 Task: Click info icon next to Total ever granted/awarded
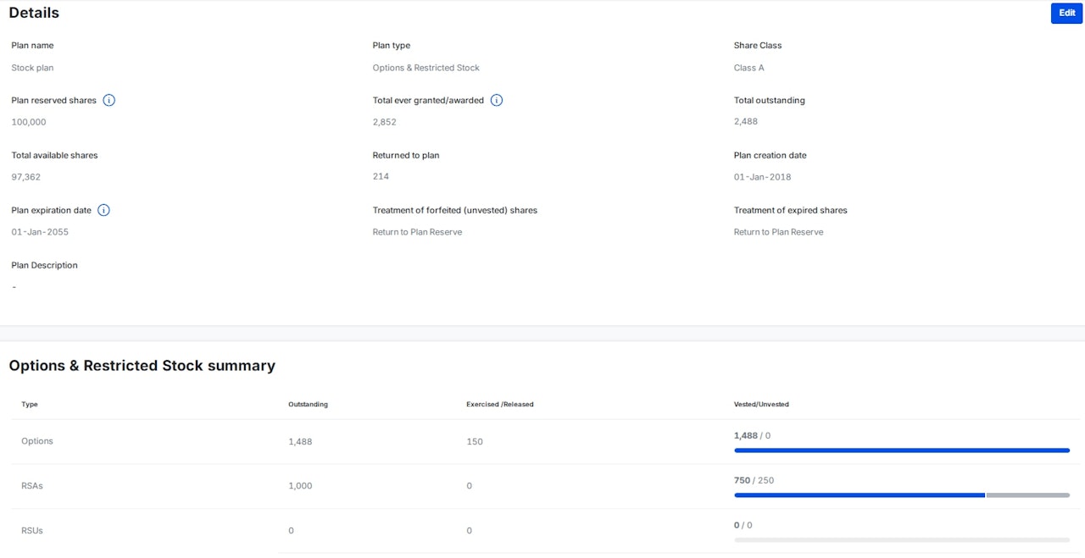[x=497, y=100]
